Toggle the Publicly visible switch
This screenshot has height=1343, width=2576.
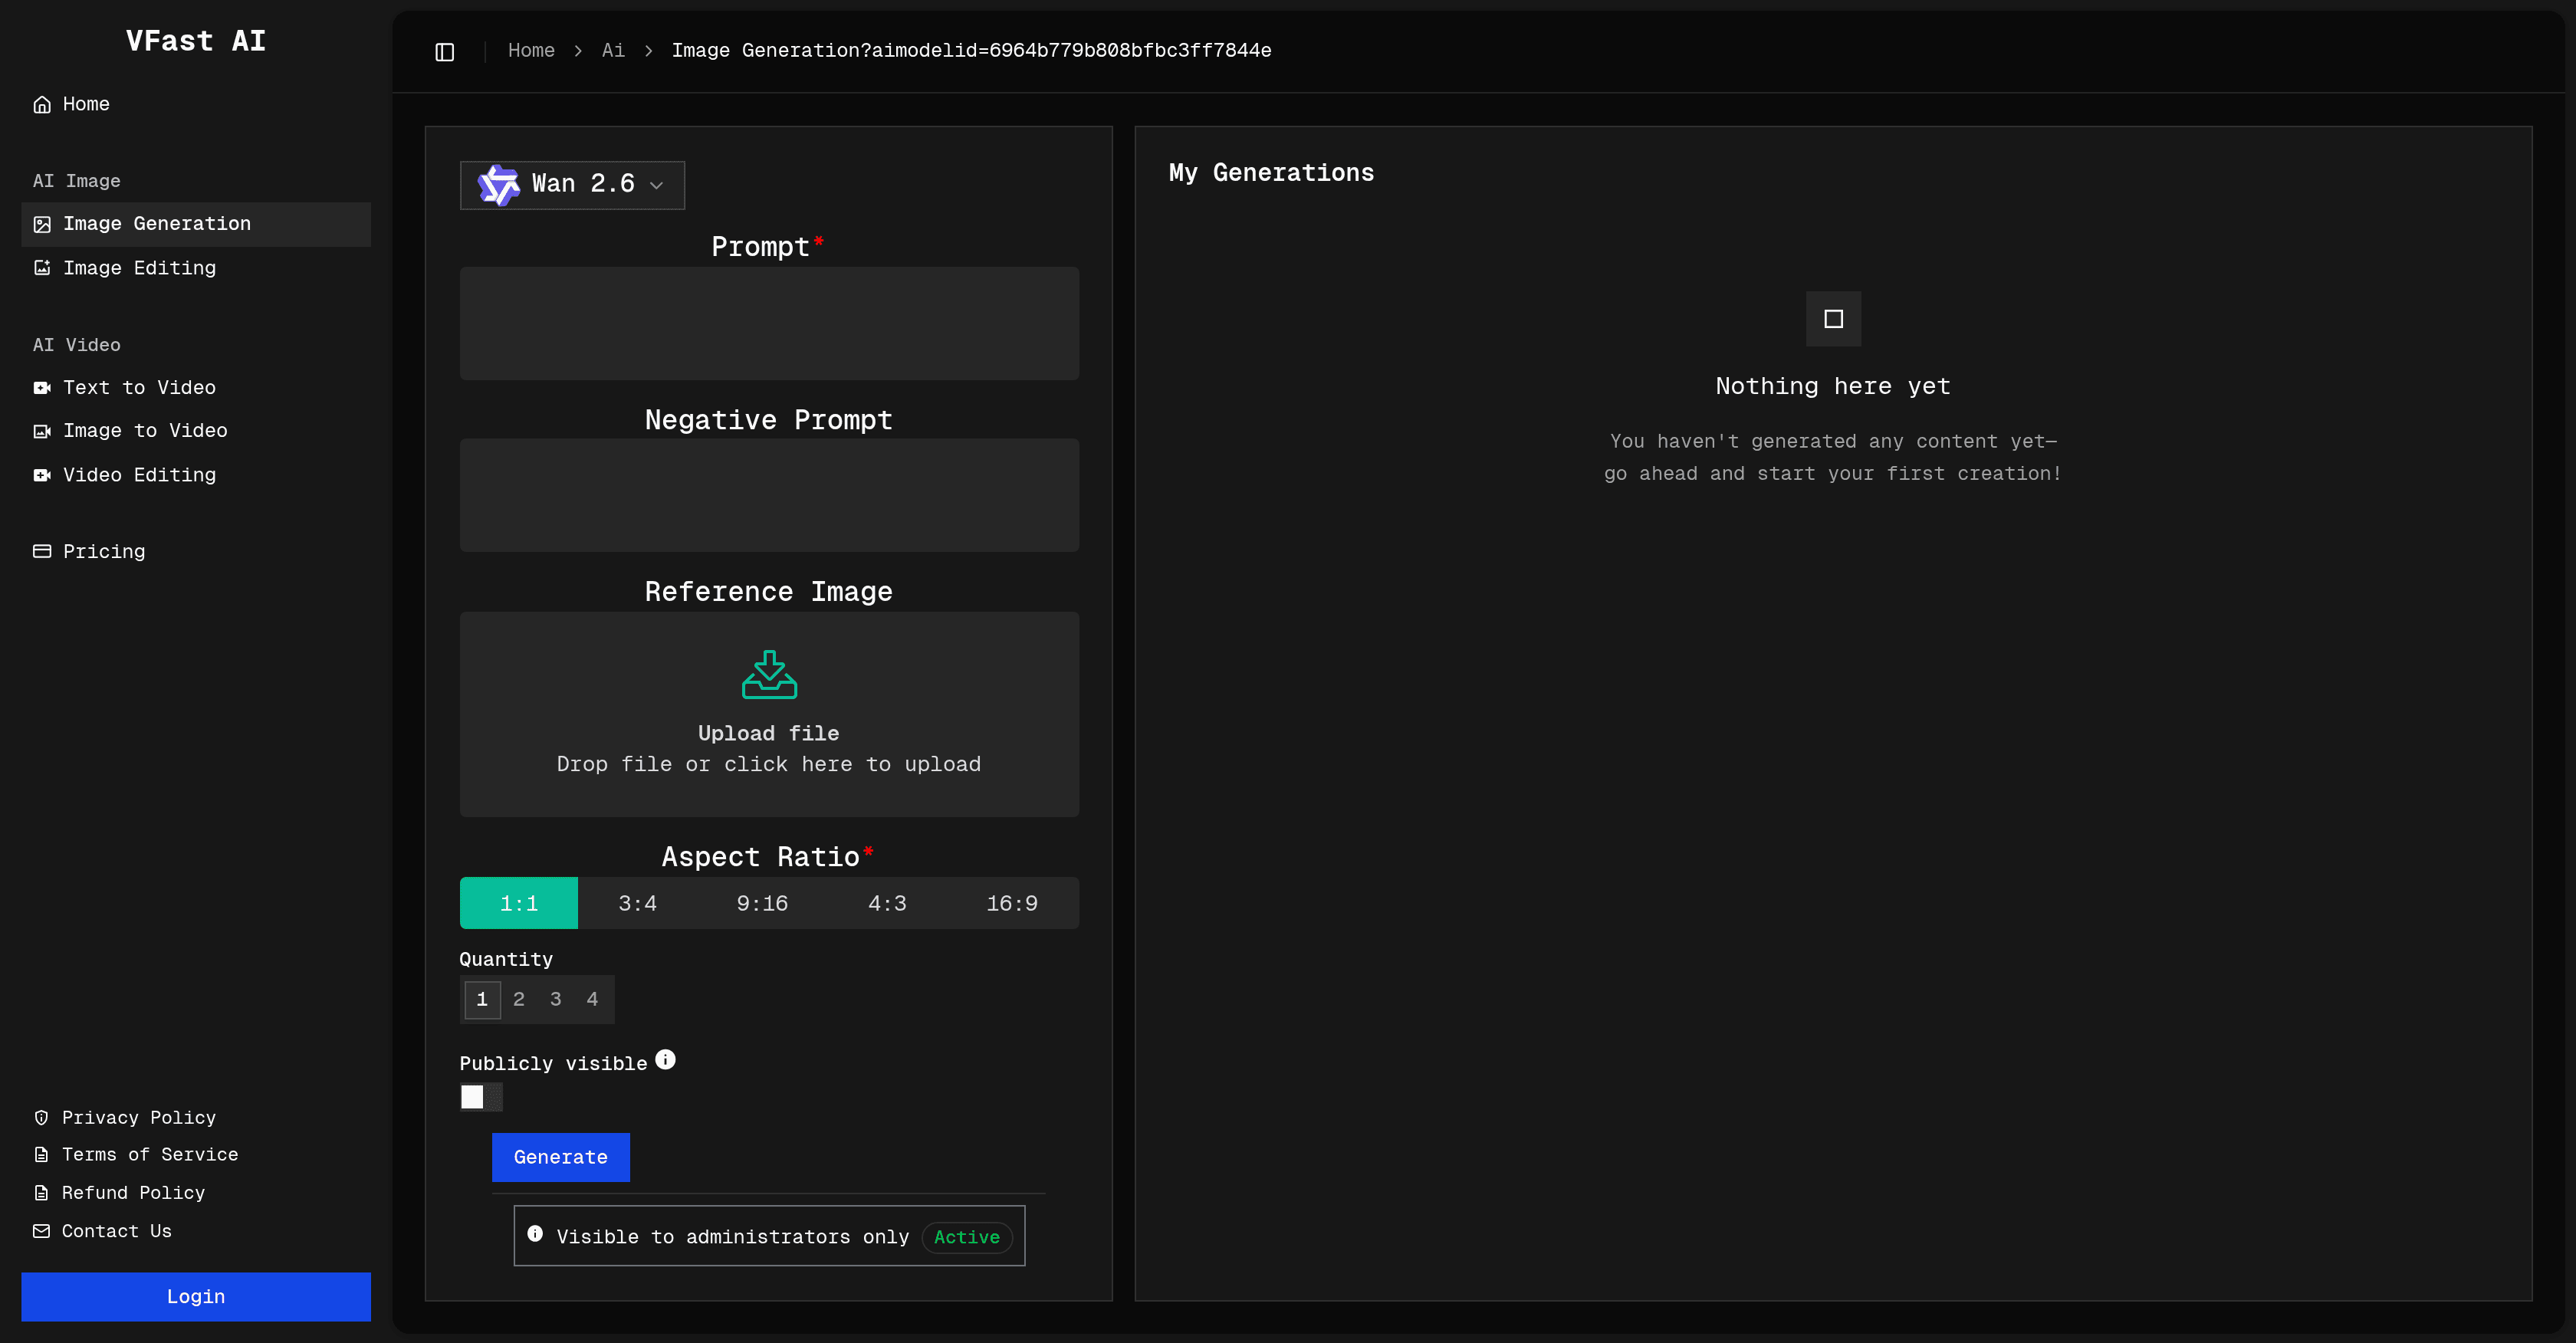click(x=480, y=1096)
